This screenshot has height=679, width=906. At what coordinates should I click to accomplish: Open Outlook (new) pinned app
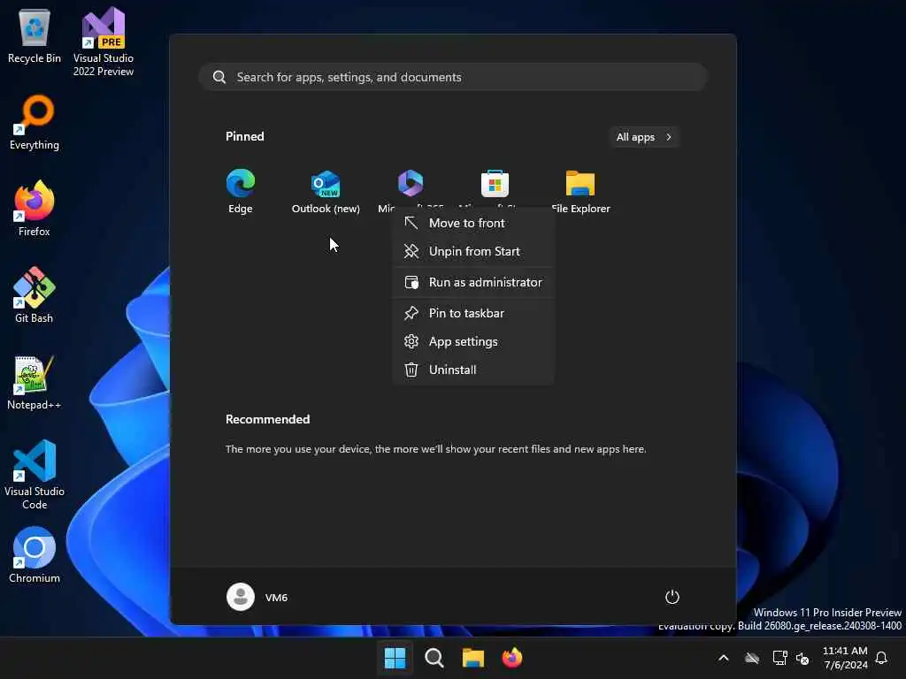point(326,191)
